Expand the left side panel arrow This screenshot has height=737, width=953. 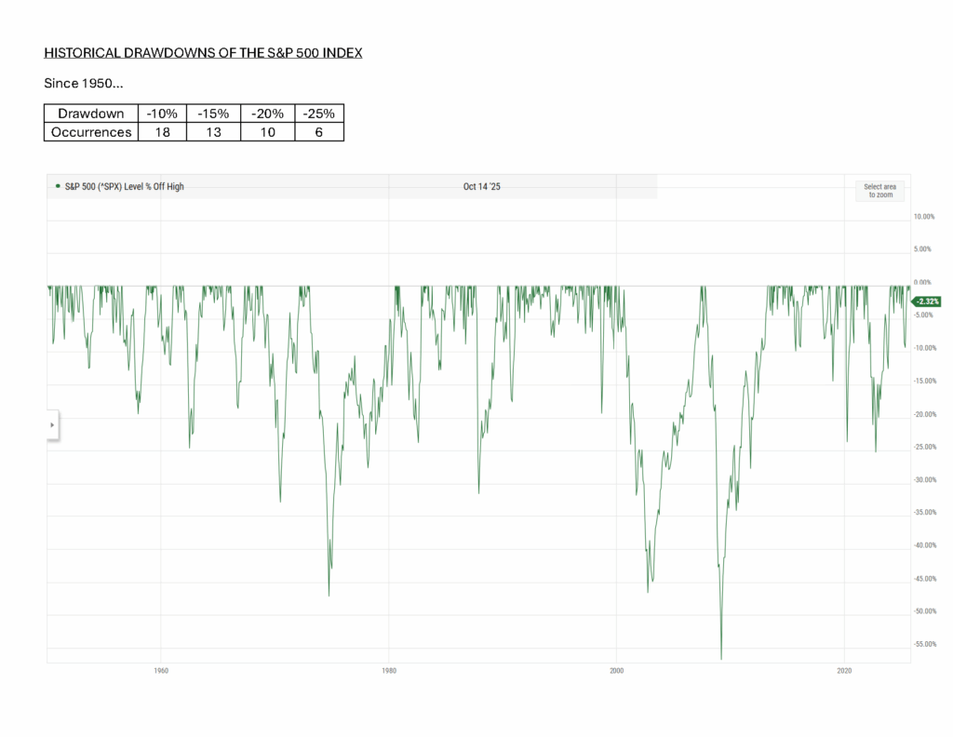coord(52,425)
